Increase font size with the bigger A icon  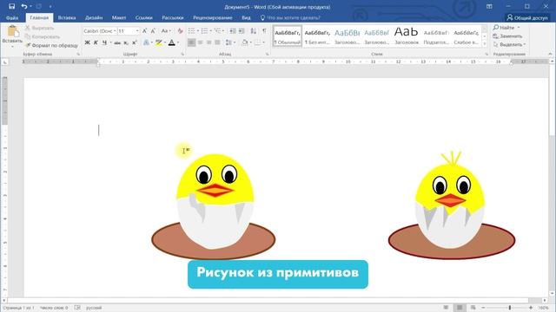145,31
